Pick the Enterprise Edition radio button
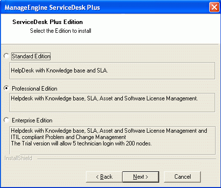This screenshot has height=188, width=221. click(x=6, y=120)
